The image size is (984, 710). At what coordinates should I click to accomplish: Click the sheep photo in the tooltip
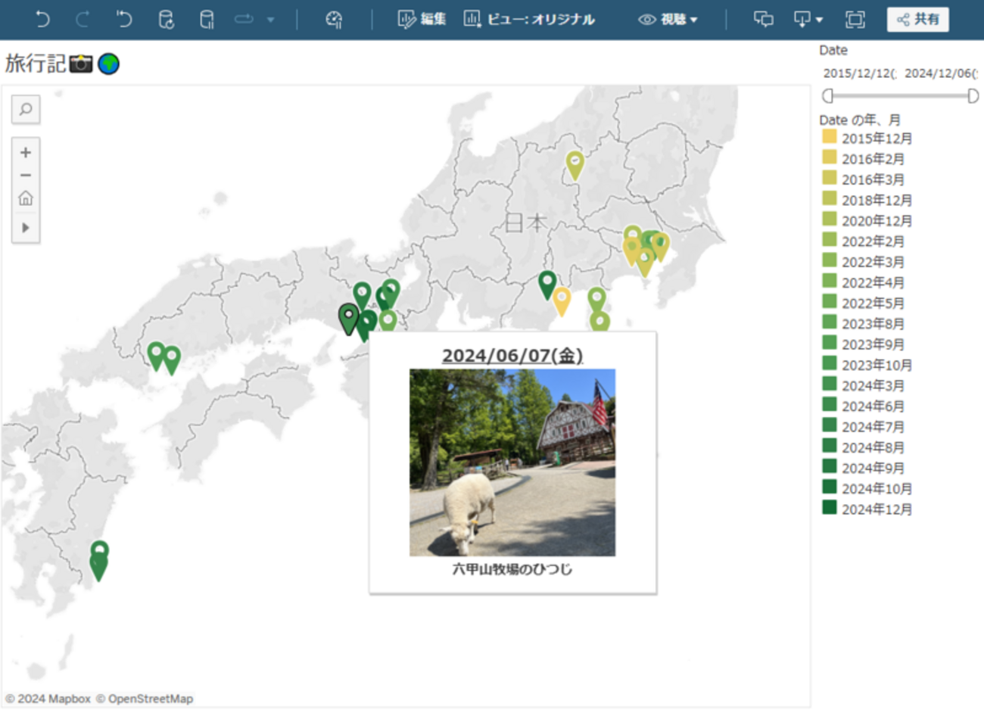(x=512, y=462)
